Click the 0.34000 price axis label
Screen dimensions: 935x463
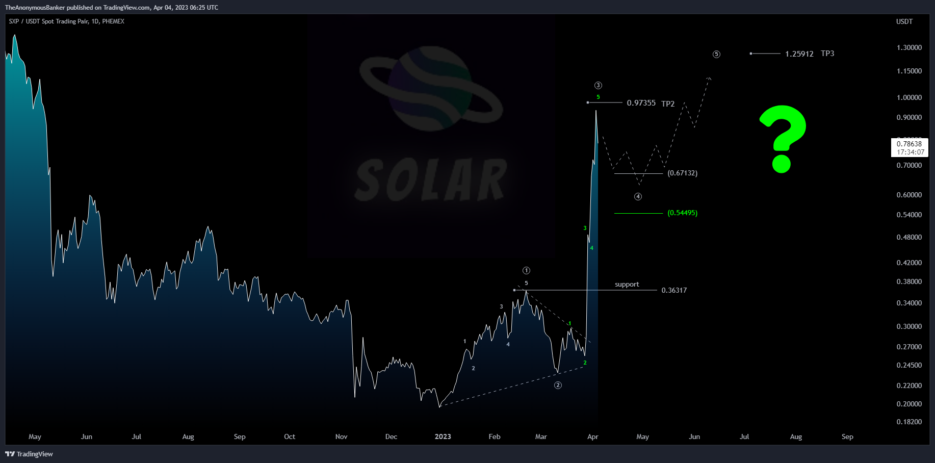[x=910, y=303]
